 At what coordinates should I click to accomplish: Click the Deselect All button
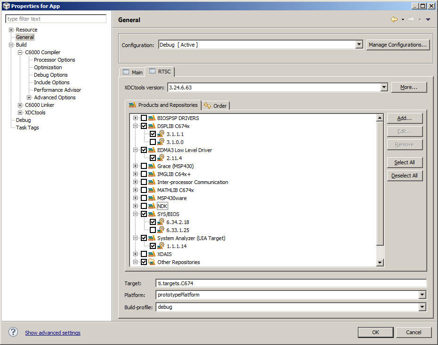405,176
